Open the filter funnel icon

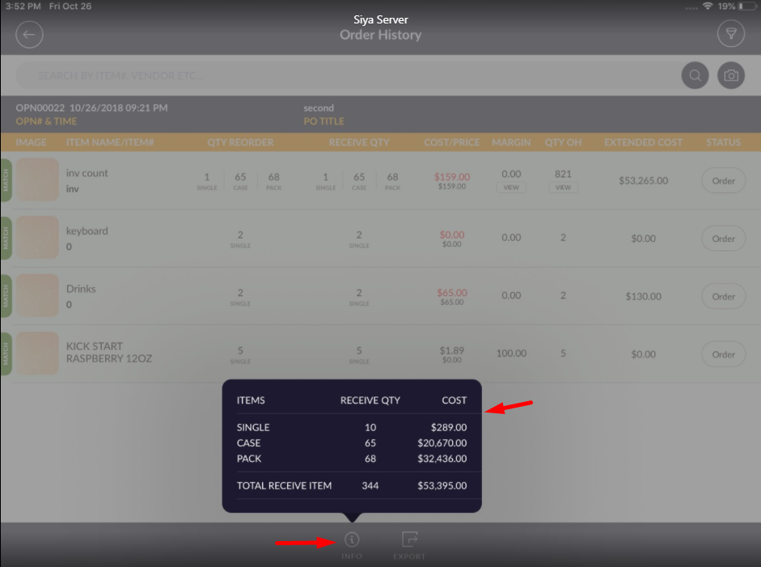[730, 34]
